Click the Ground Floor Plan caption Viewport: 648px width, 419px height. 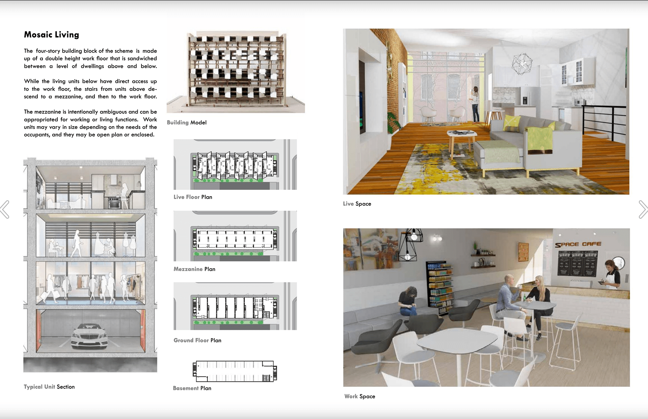(197, 340)
